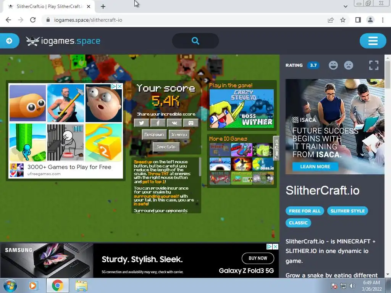This screenshot has width=391, height=293.
Task: Open the tab search dropdown
Action: [x=345, y=6]
